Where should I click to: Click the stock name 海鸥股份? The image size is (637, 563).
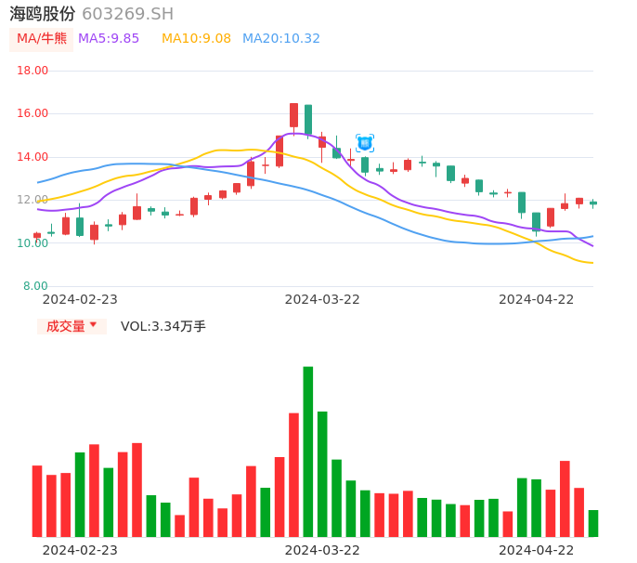click(43, 14)
